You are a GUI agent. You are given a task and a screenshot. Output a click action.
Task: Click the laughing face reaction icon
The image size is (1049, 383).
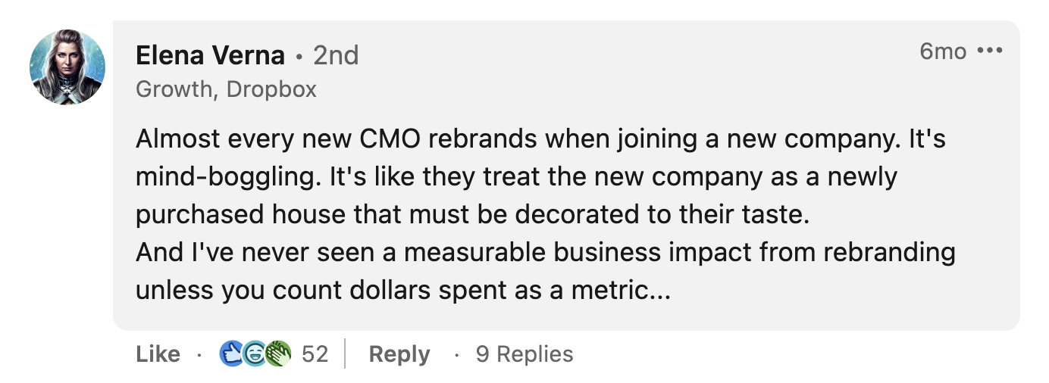coord(255,353)
